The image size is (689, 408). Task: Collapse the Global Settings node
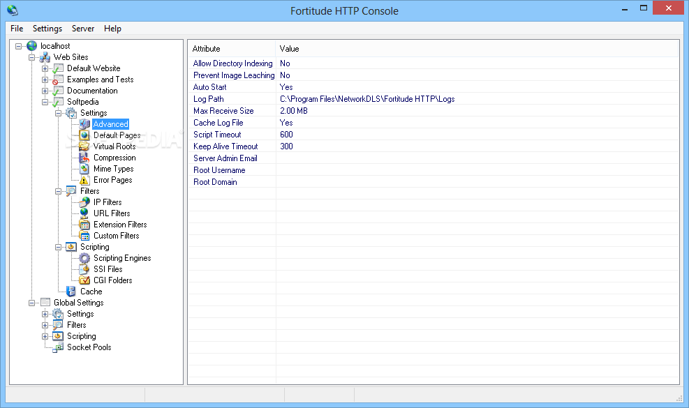[31, 303]
